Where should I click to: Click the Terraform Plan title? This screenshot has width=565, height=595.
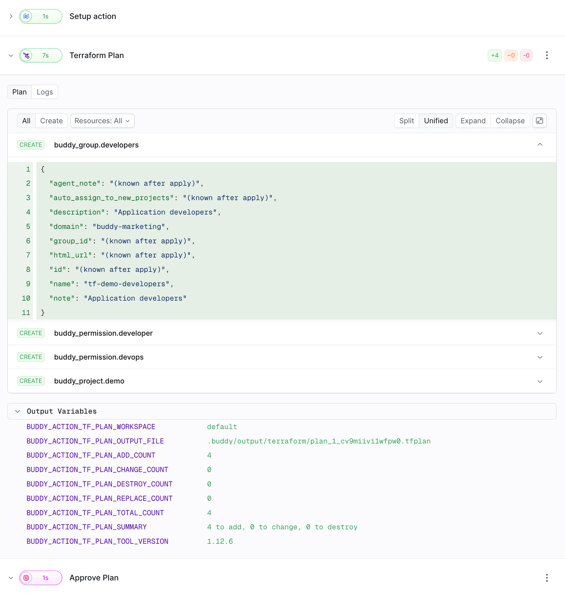pyautogui.click(x=97, y=55)
